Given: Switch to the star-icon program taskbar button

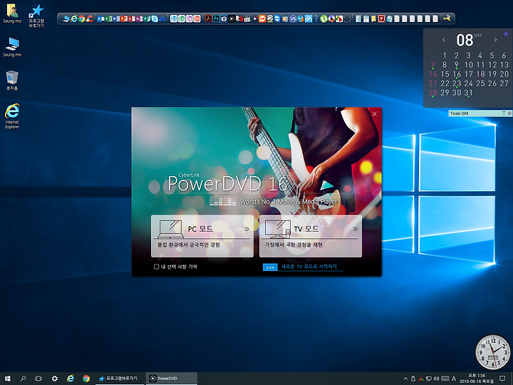Looking at the screenshot, I should pos(120,379).
